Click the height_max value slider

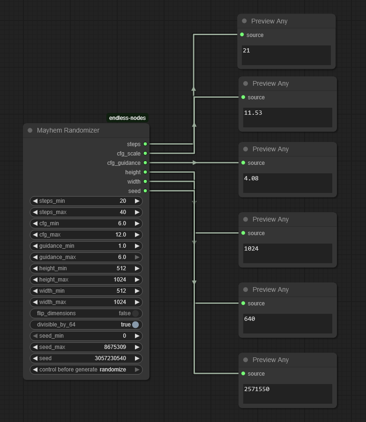point(86,280)
